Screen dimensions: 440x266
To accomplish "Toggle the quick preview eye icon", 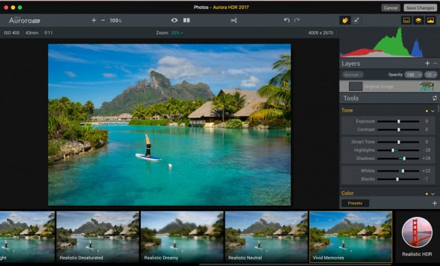I will tap(174, 20).
